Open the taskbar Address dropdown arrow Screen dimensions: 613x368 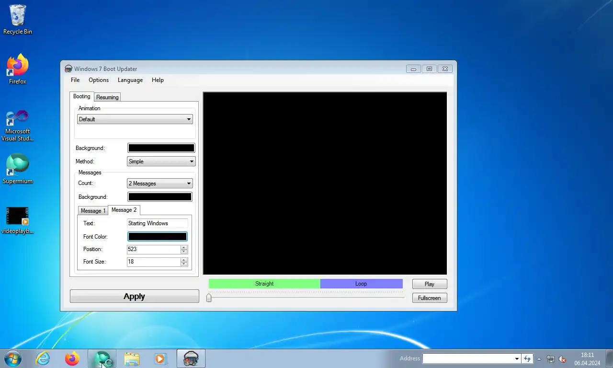[517, 358]
